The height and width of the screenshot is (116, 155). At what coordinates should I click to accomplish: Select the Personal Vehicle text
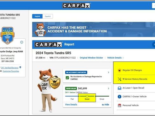[131, 105]
